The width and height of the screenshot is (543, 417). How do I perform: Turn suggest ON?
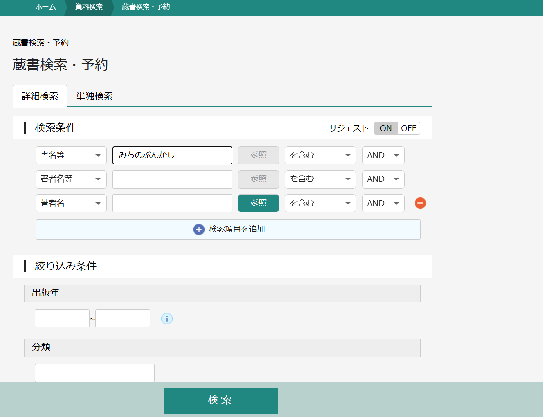pyautogui.click(x=386, y=128)
